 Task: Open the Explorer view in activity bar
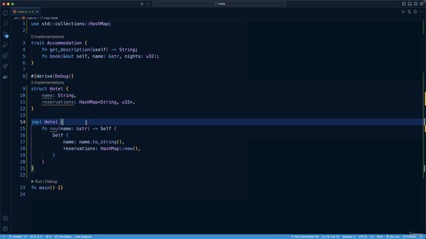[5, 13]
